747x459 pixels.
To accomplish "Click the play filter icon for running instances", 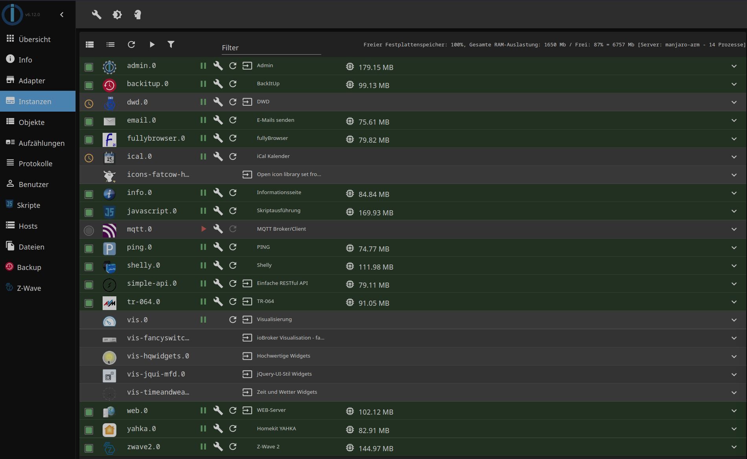I will tap(152, 44).
